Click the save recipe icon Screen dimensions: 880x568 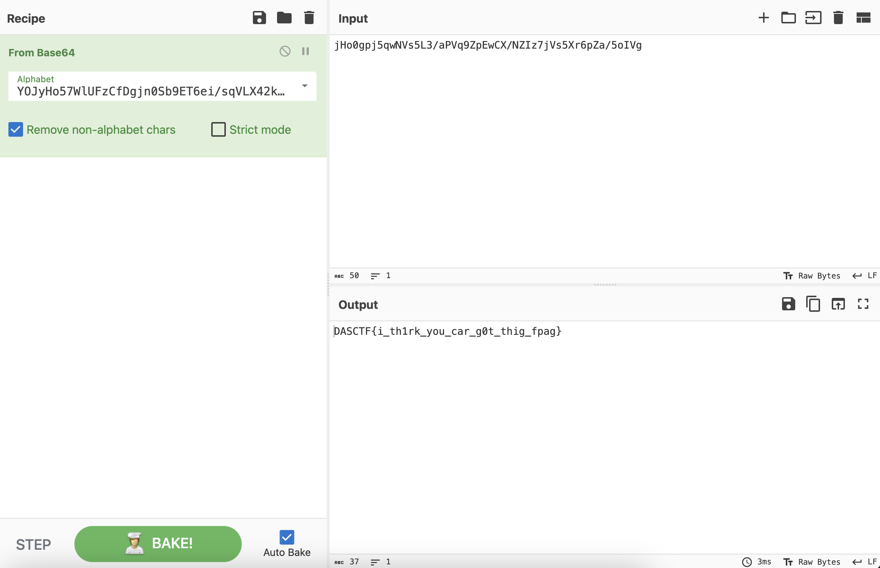point(259,17)
